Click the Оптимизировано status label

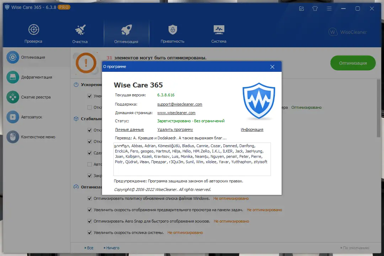pyautogui.click(x=306, y=107)
